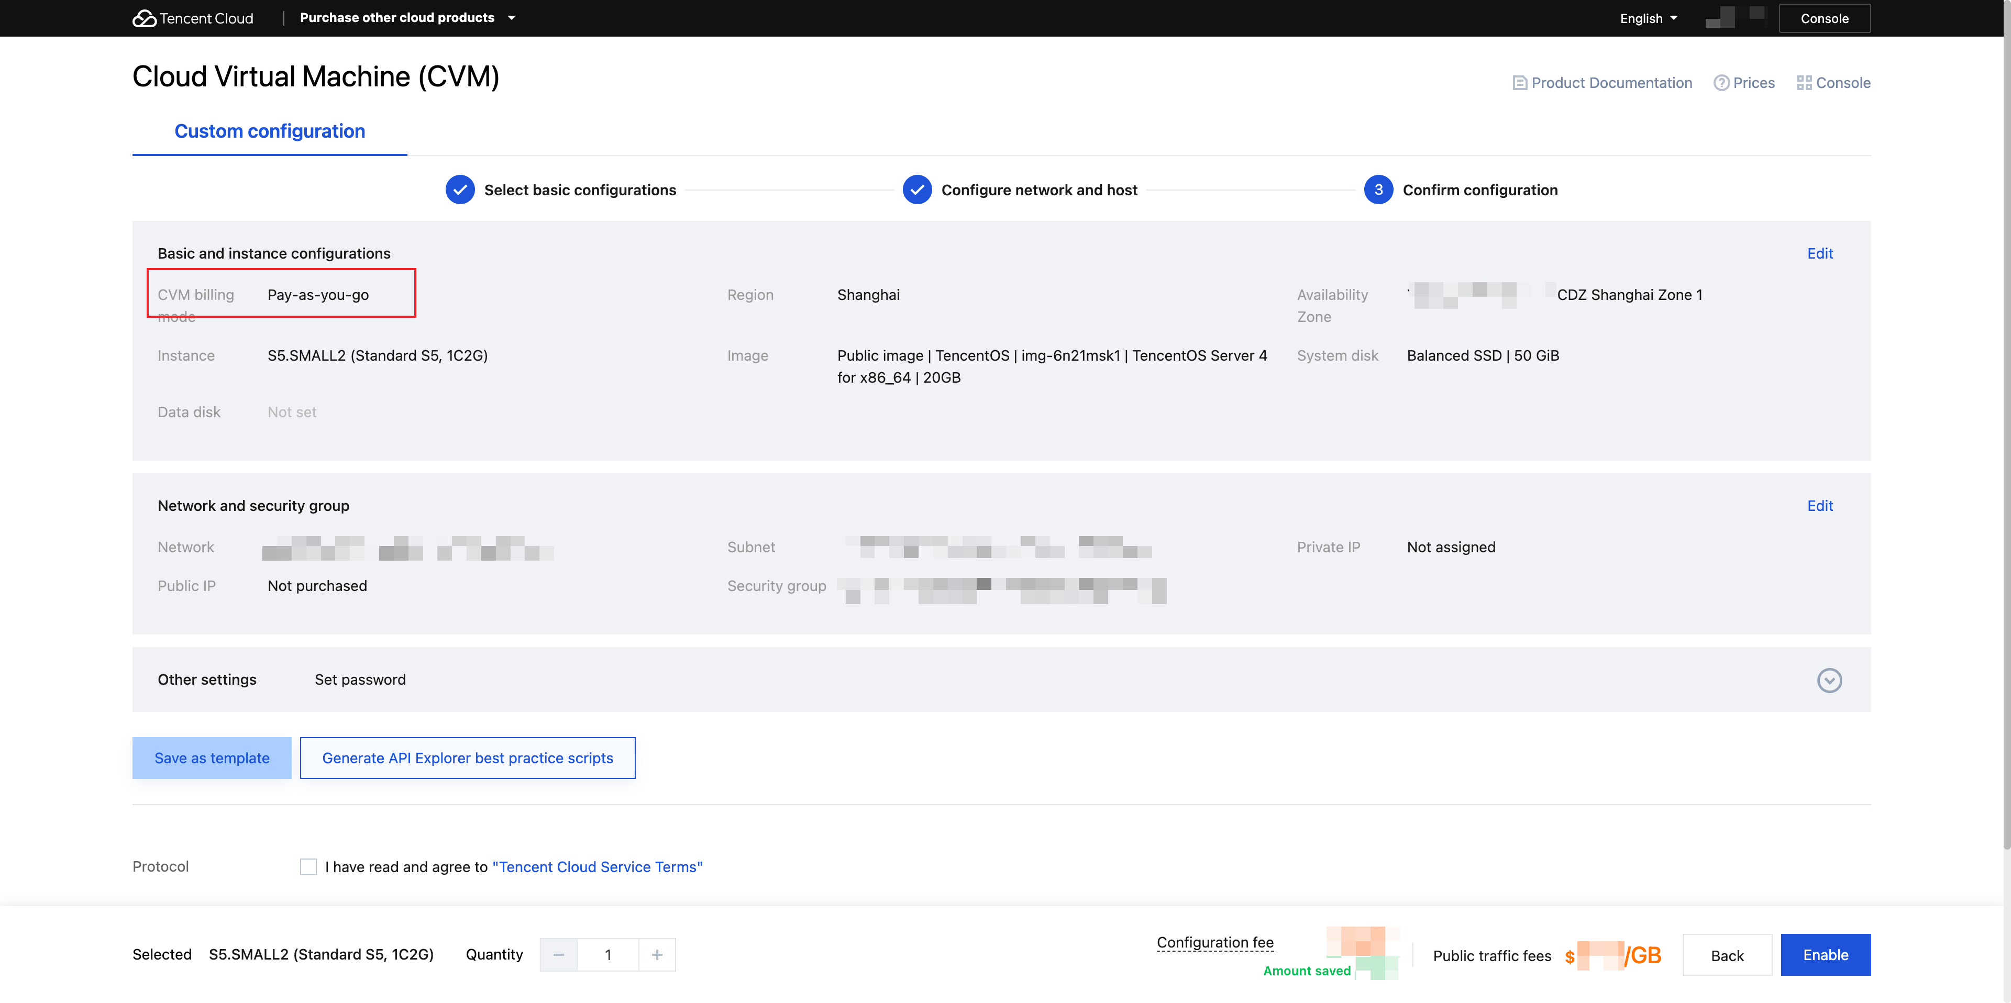Image resolution: width=2011 pixels, height=1003 pixels.
Task: Click the Select basic configurations checkmark step
Action: pyautogui.click(x=460, y=190)
